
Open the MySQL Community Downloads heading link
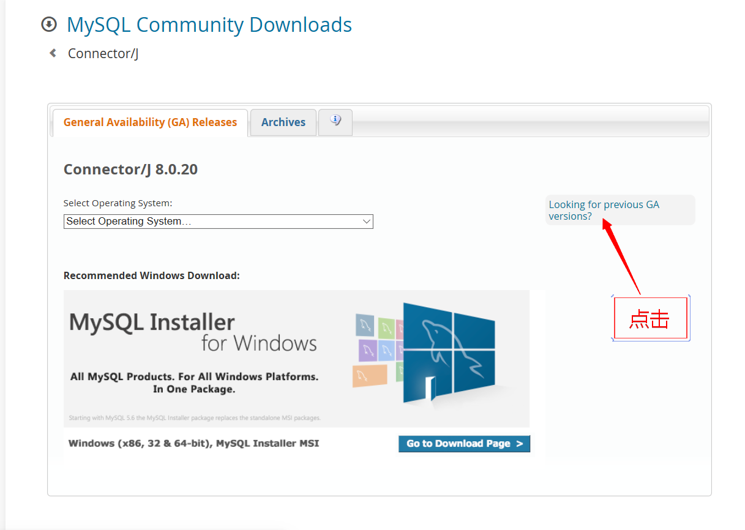[x=209, y=24]
